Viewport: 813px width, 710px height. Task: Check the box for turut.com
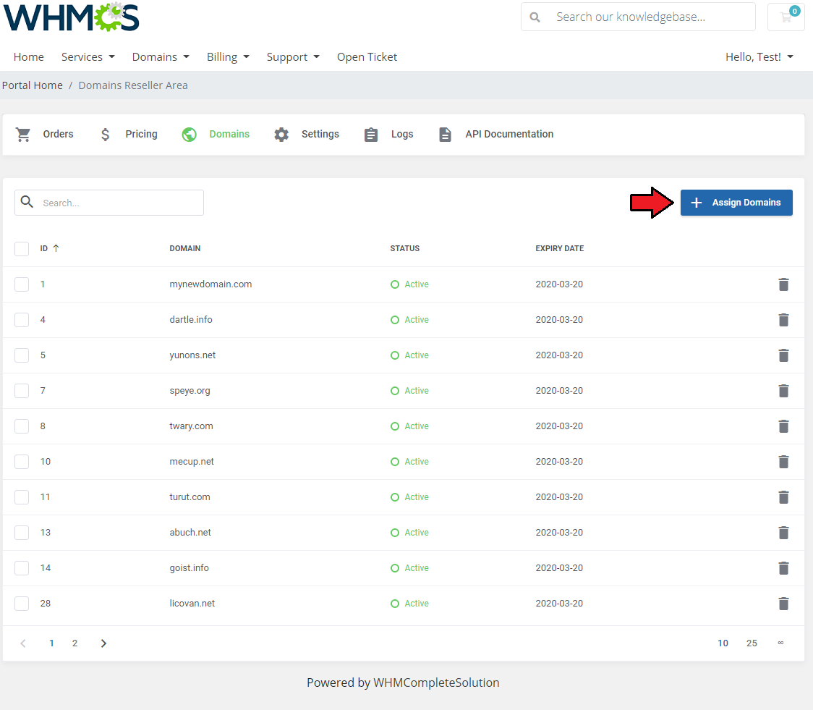point(22,497)
